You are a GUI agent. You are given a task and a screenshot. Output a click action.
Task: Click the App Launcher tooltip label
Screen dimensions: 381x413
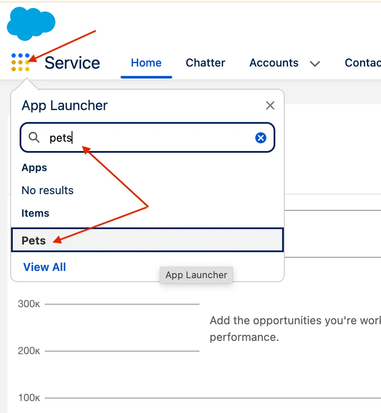[x=196, y=275]
